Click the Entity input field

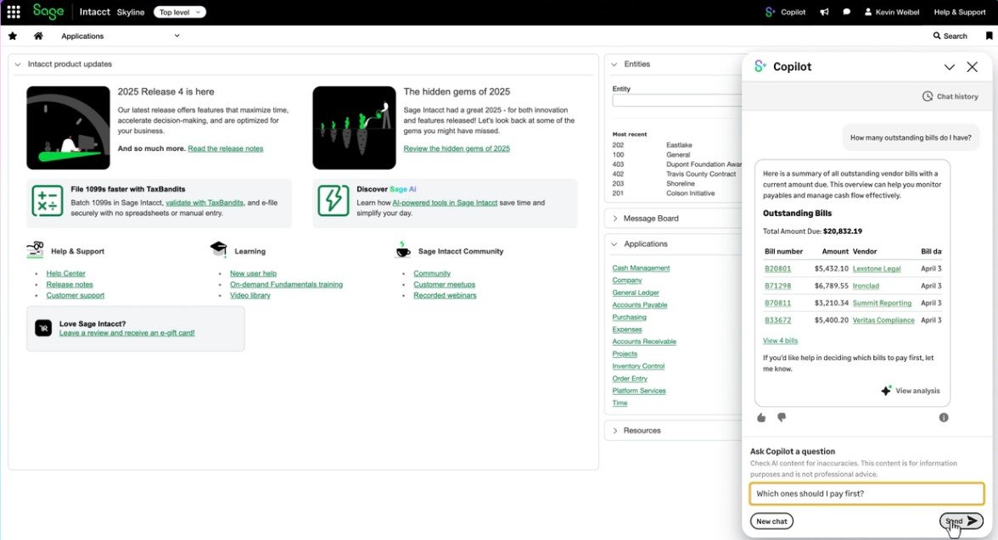(x=677, y=101)
